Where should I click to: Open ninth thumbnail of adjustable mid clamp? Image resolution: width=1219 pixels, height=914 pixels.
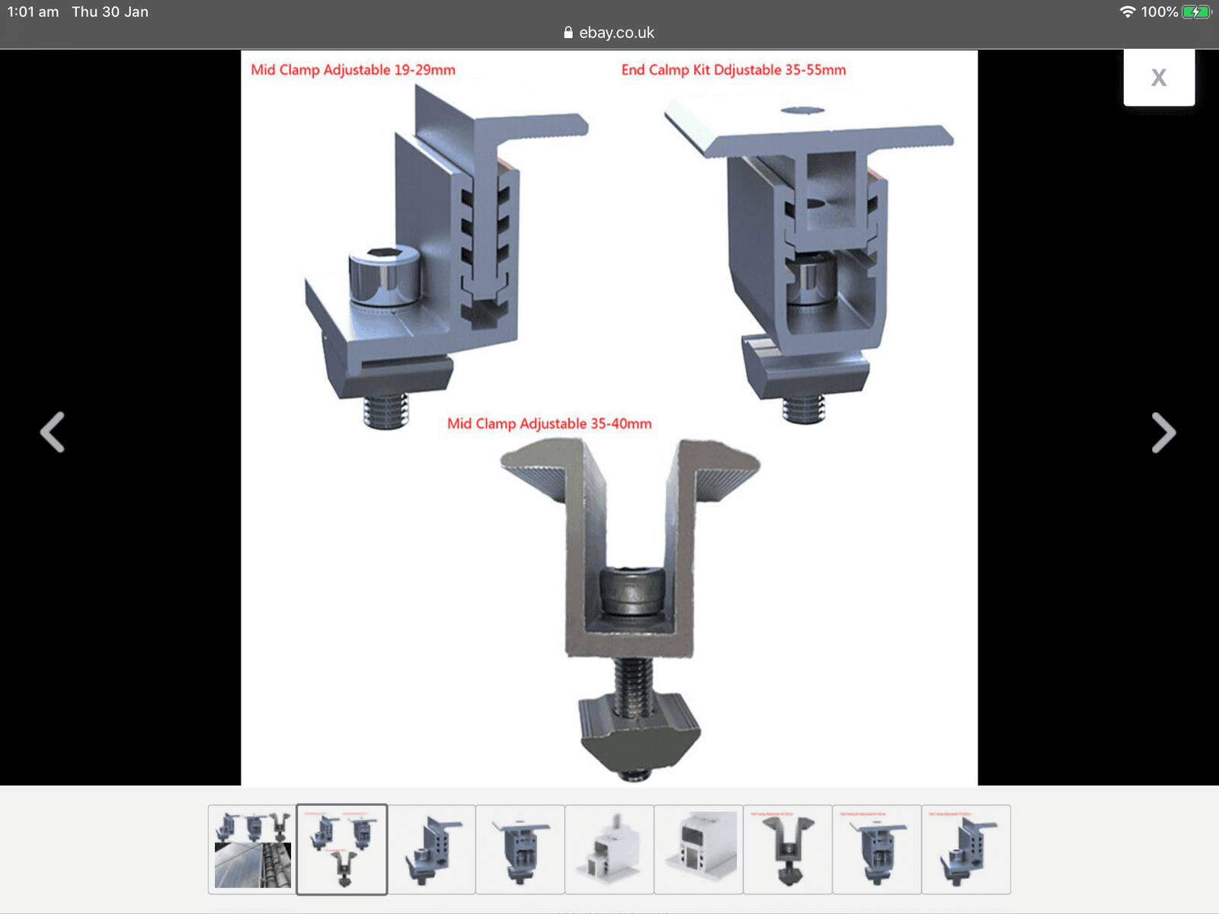966,849
